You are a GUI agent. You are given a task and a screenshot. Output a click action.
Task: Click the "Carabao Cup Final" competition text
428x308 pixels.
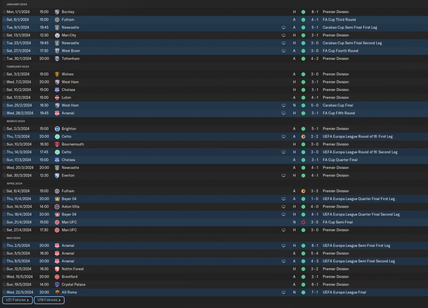click(x=338, y=105)
